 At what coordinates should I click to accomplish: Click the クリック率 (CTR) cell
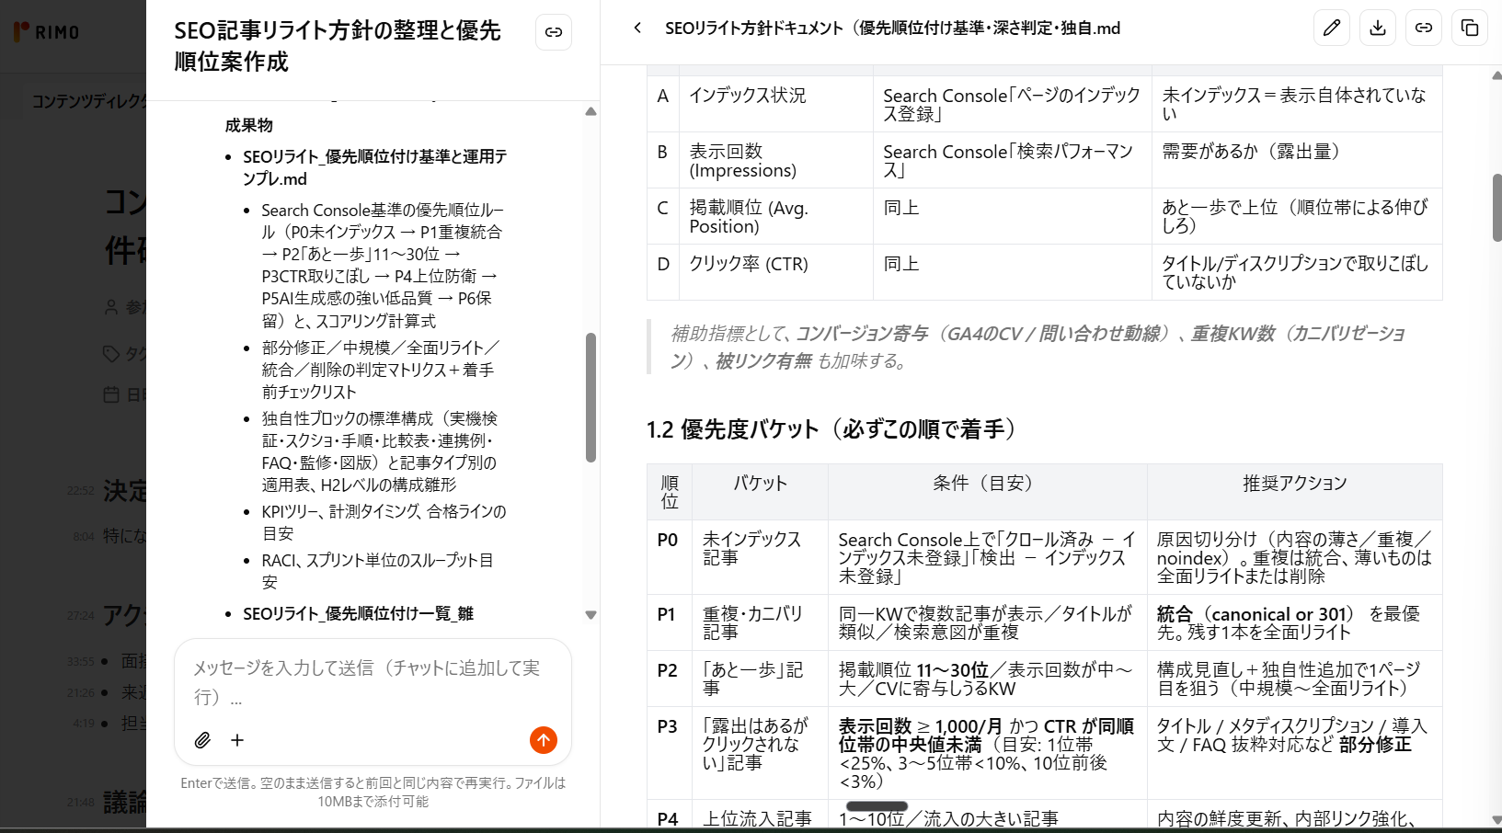[775, 272]
